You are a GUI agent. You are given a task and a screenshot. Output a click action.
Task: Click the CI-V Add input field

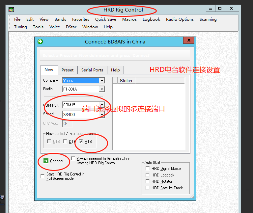coord(67,124)
